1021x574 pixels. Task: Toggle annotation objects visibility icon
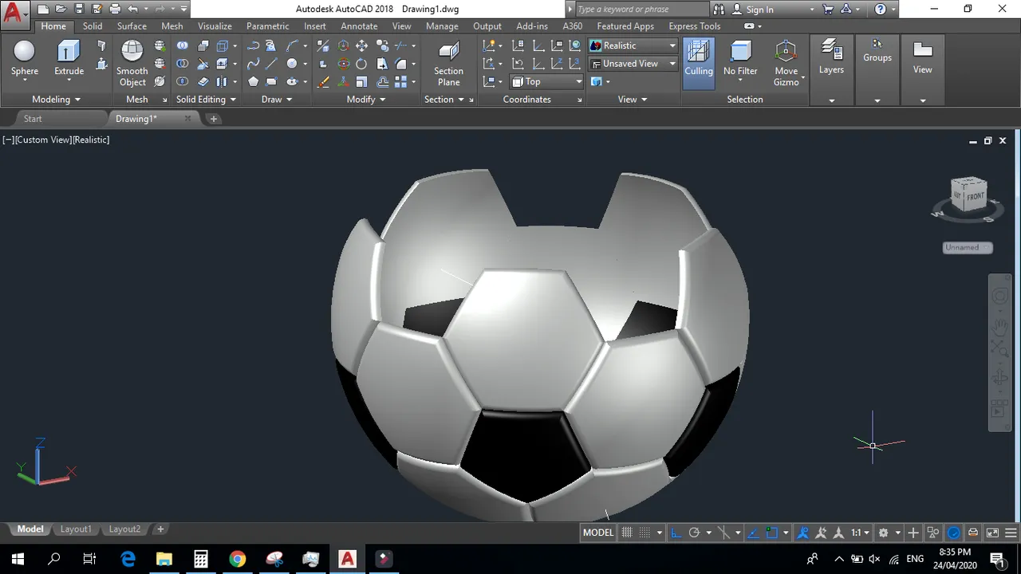point(803,533)
